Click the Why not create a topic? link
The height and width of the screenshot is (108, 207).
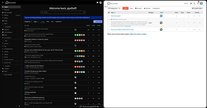(x=138, y=34)
